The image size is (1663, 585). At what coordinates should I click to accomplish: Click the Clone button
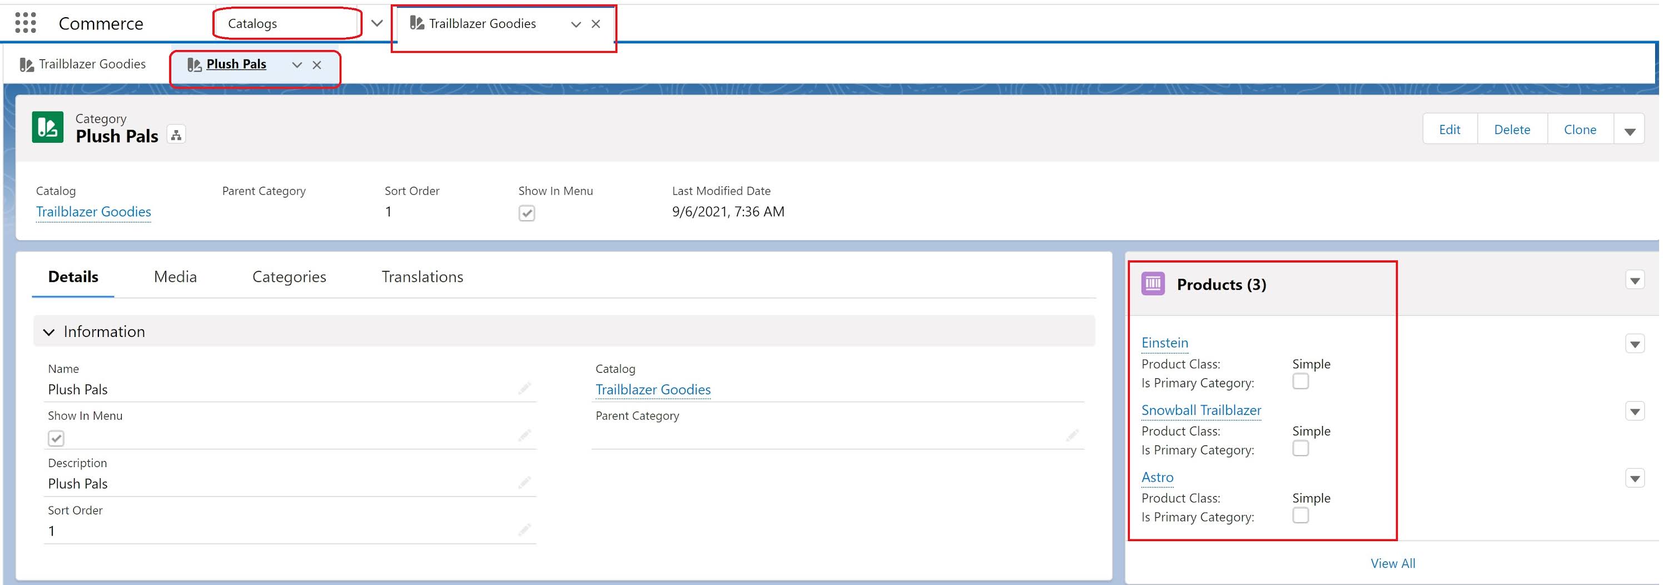(1580, 130)
